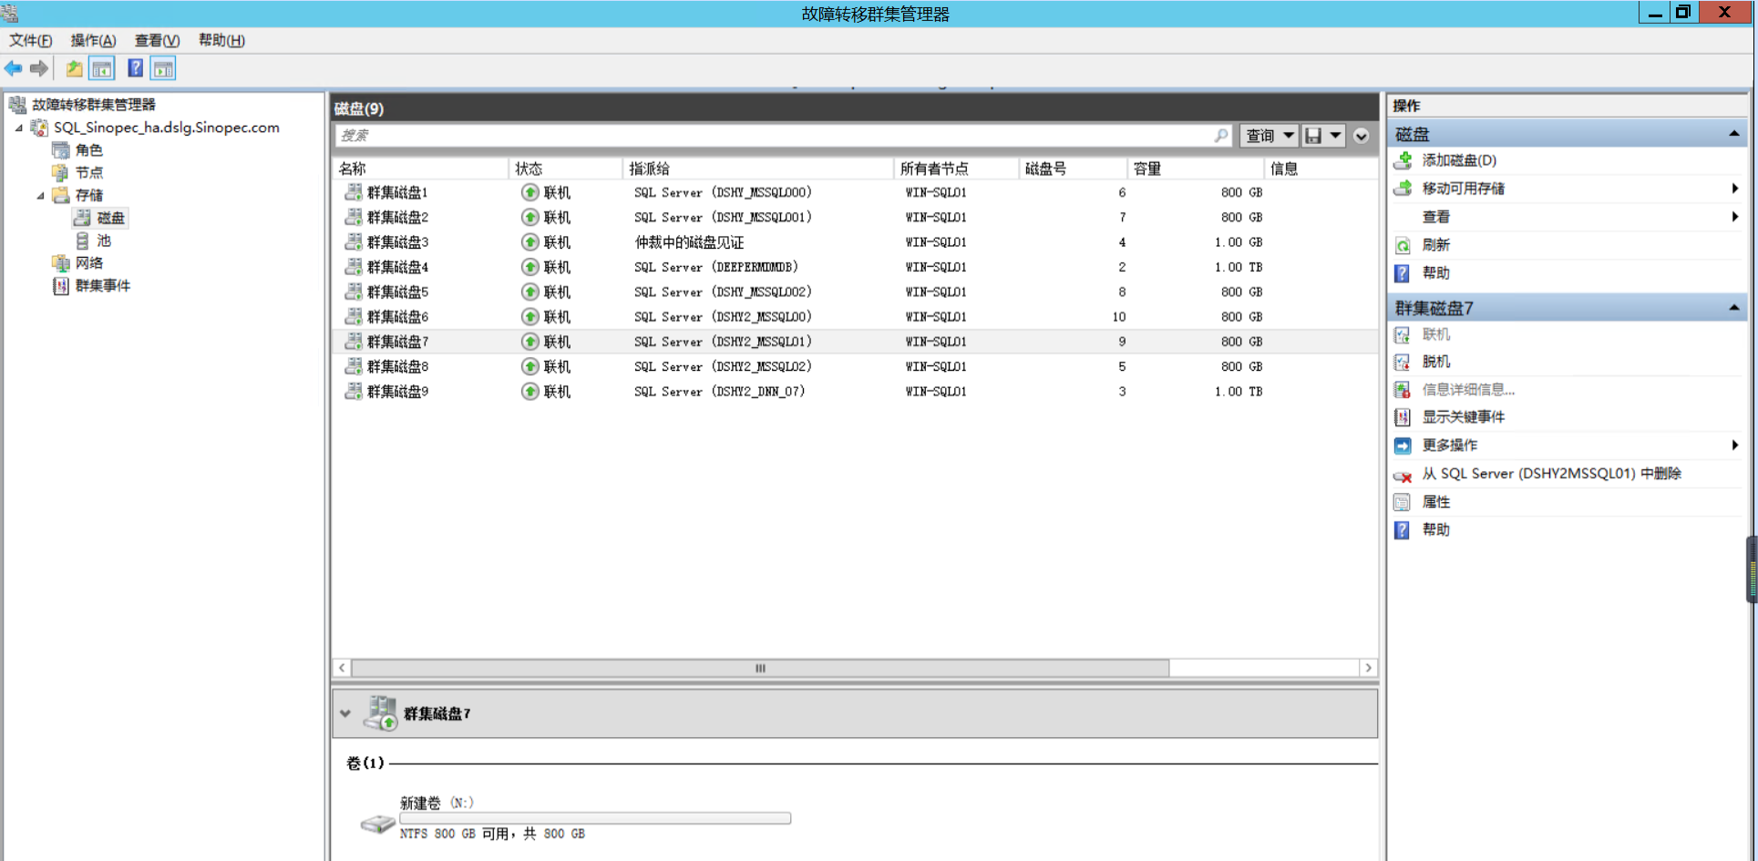1758x861 pixels.
Task: Click 帮助 under 磁盘 actions
Action: point(1435,273)
